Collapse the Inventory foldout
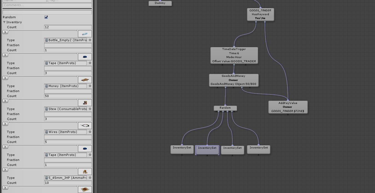 (x=4, y=22)
